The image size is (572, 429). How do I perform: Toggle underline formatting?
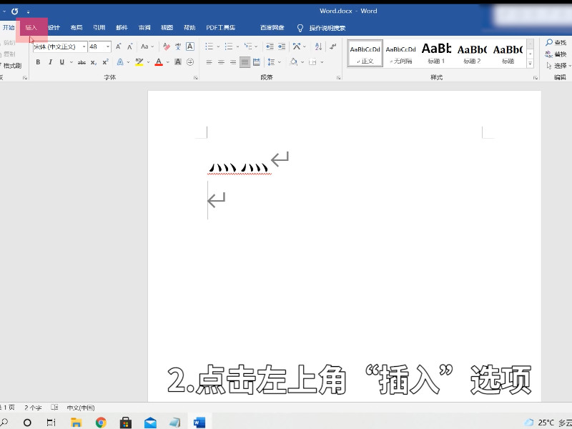pos(62,62)
